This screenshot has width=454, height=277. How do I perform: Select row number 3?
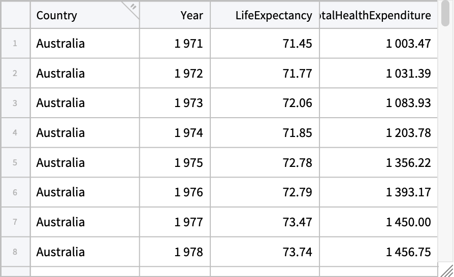pos(15,103)
